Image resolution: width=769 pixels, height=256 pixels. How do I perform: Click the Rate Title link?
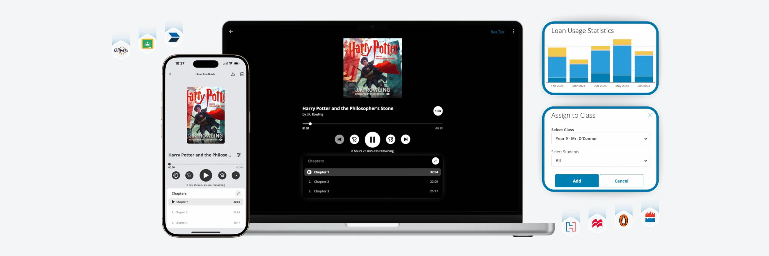[x=497, y=32]
